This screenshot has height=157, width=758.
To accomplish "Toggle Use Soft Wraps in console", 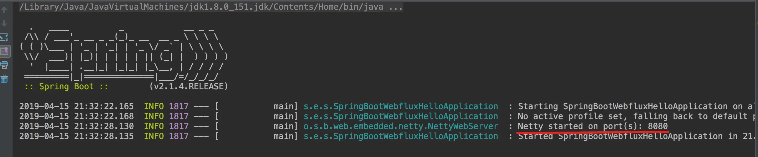I will click(x=4, y=37).
